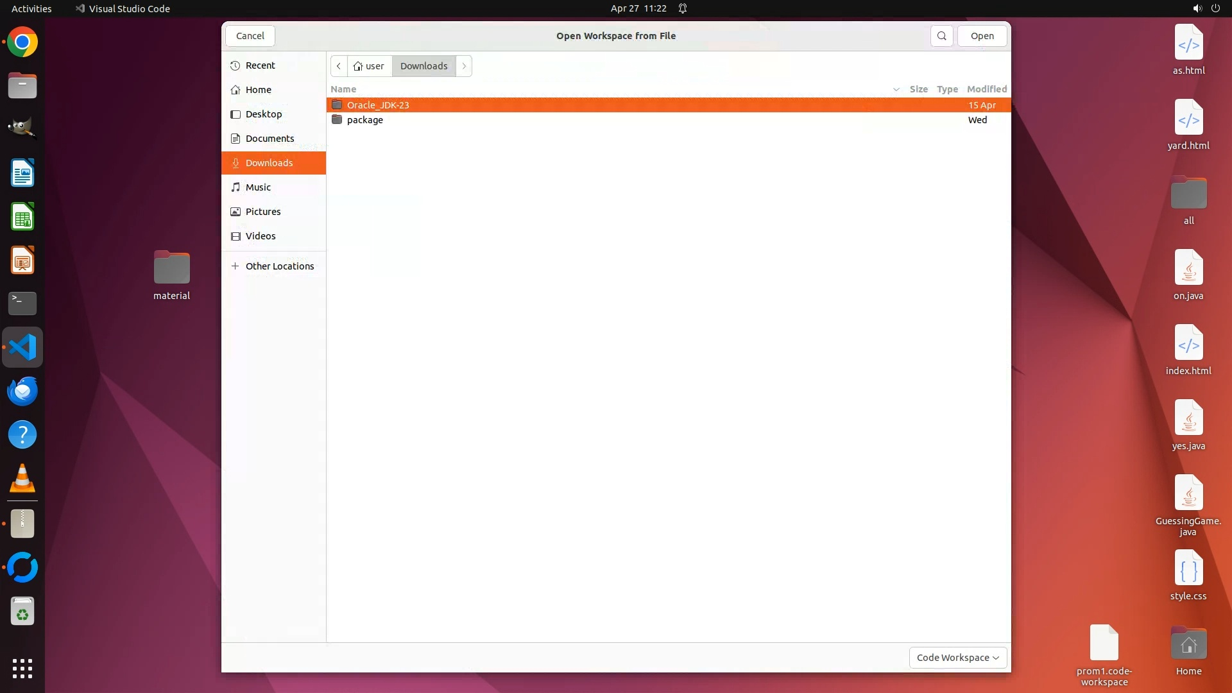Screen dimensions: 1232x693
Task: Toggle sort order arrow on Name column
Action: tap(896, 89)
